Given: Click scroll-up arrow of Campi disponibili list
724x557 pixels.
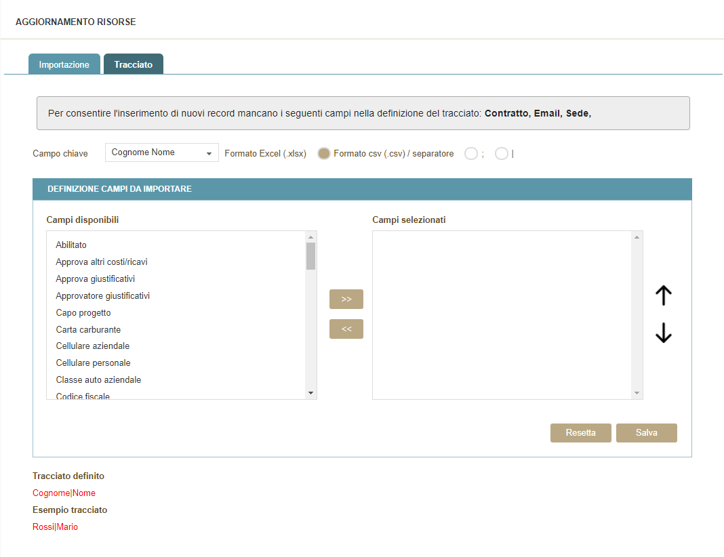Looking at the screenshot, I should pos(310,237).
